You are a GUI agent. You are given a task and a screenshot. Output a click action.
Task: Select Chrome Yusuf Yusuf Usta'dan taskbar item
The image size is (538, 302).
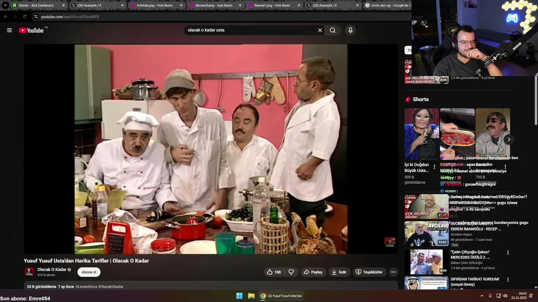tap(282, 296)
